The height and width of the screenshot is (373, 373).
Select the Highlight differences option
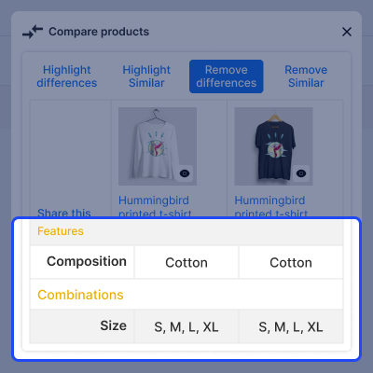(x=67, y=76)
